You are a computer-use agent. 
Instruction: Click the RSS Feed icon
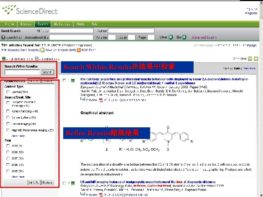[x=79, y=50]
